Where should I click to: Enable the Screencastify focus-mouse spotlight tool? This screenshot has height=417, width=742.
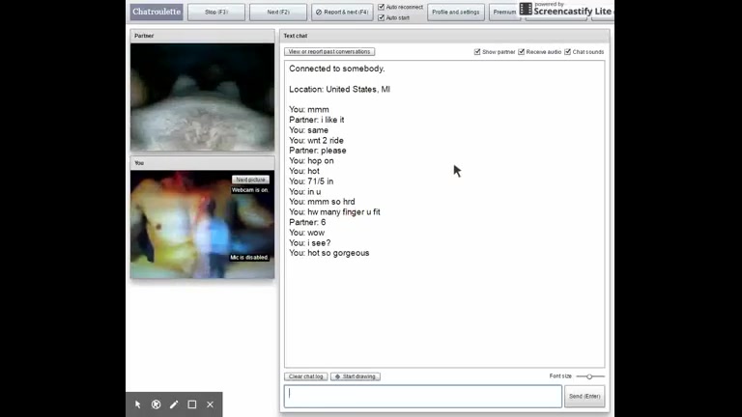[156, 404]
